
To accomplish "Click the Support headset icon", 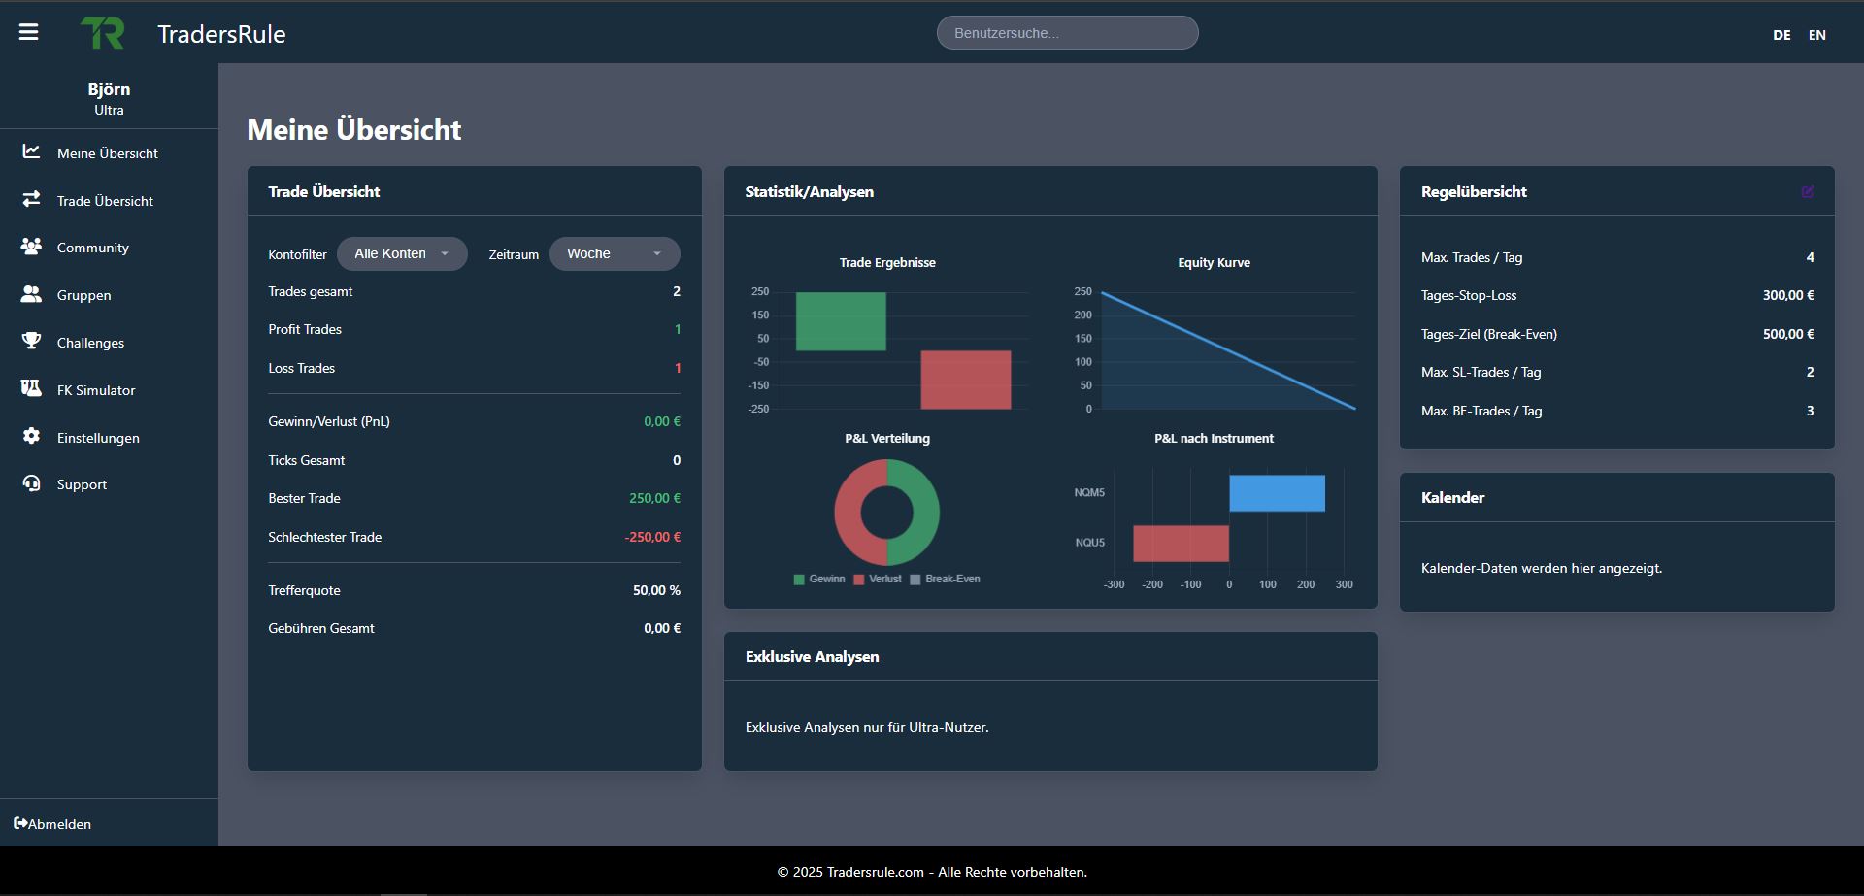I will (31, 484).
